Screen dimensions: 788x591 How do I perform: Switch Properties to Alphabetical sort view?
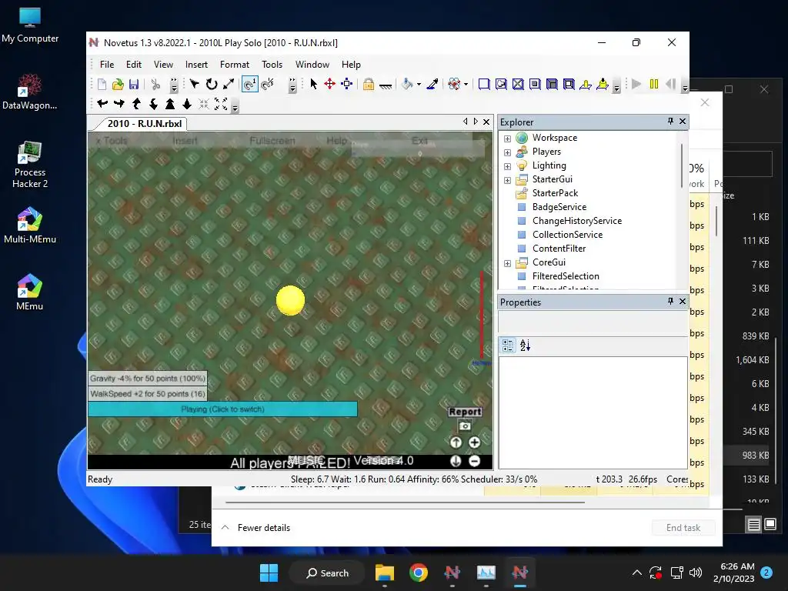click(525, 346)
